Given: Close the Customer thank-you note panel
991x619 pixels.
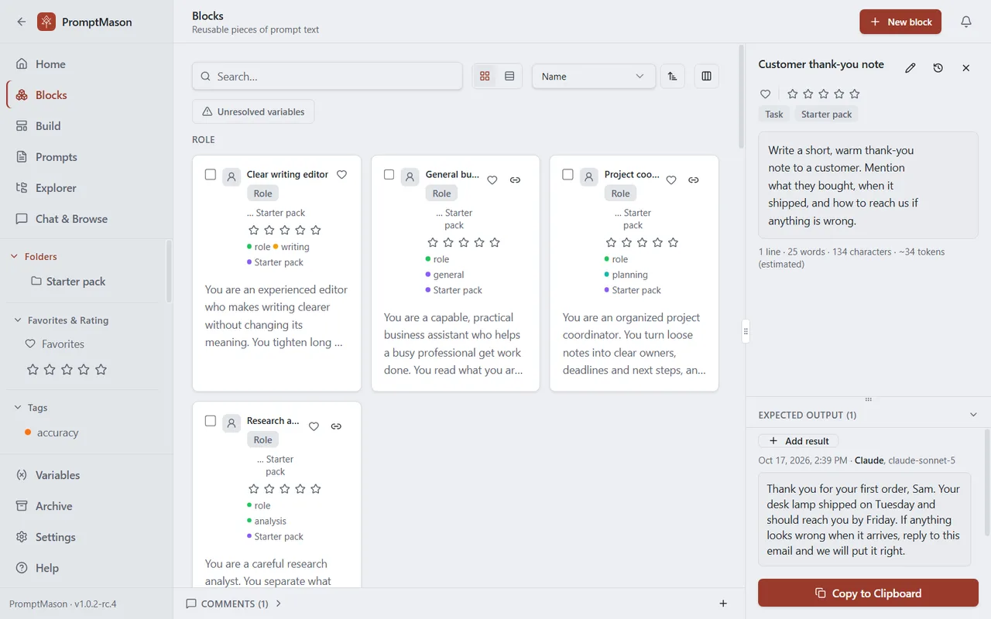Looking at the screenshot, I should tap(966, 68).
